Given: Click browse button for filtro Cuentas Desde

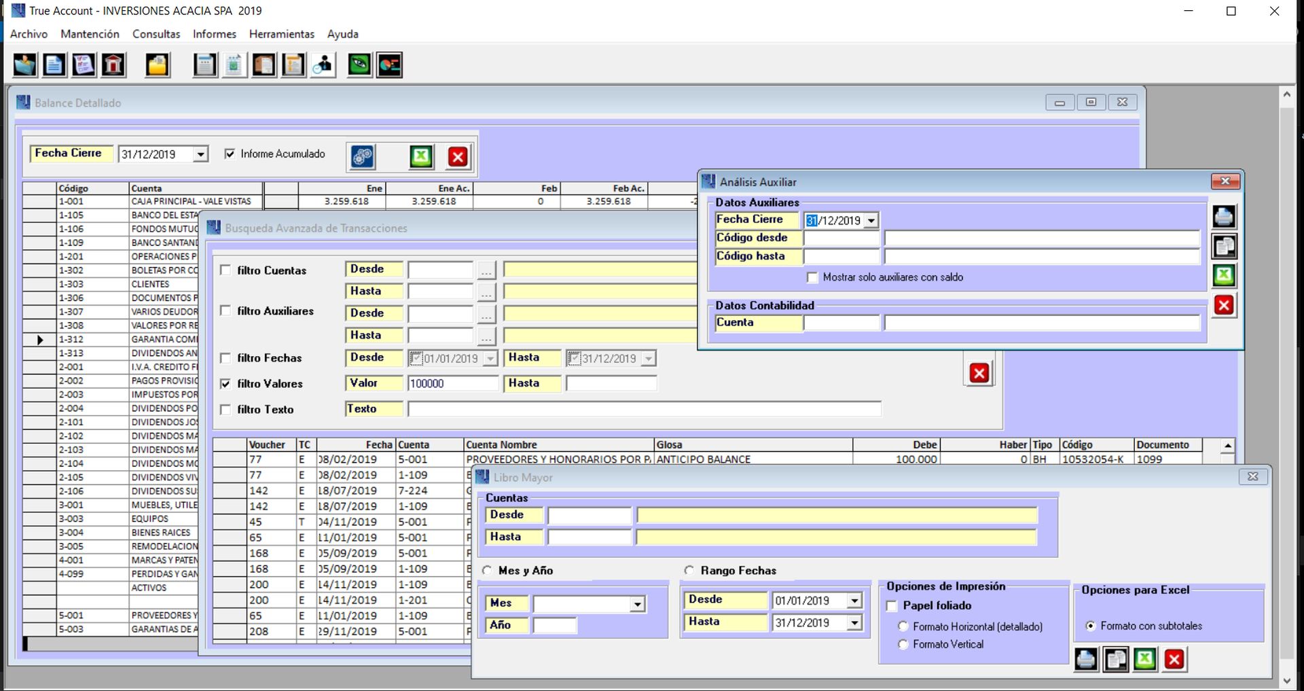Looking at the screenshot, I should click(486, 270).
